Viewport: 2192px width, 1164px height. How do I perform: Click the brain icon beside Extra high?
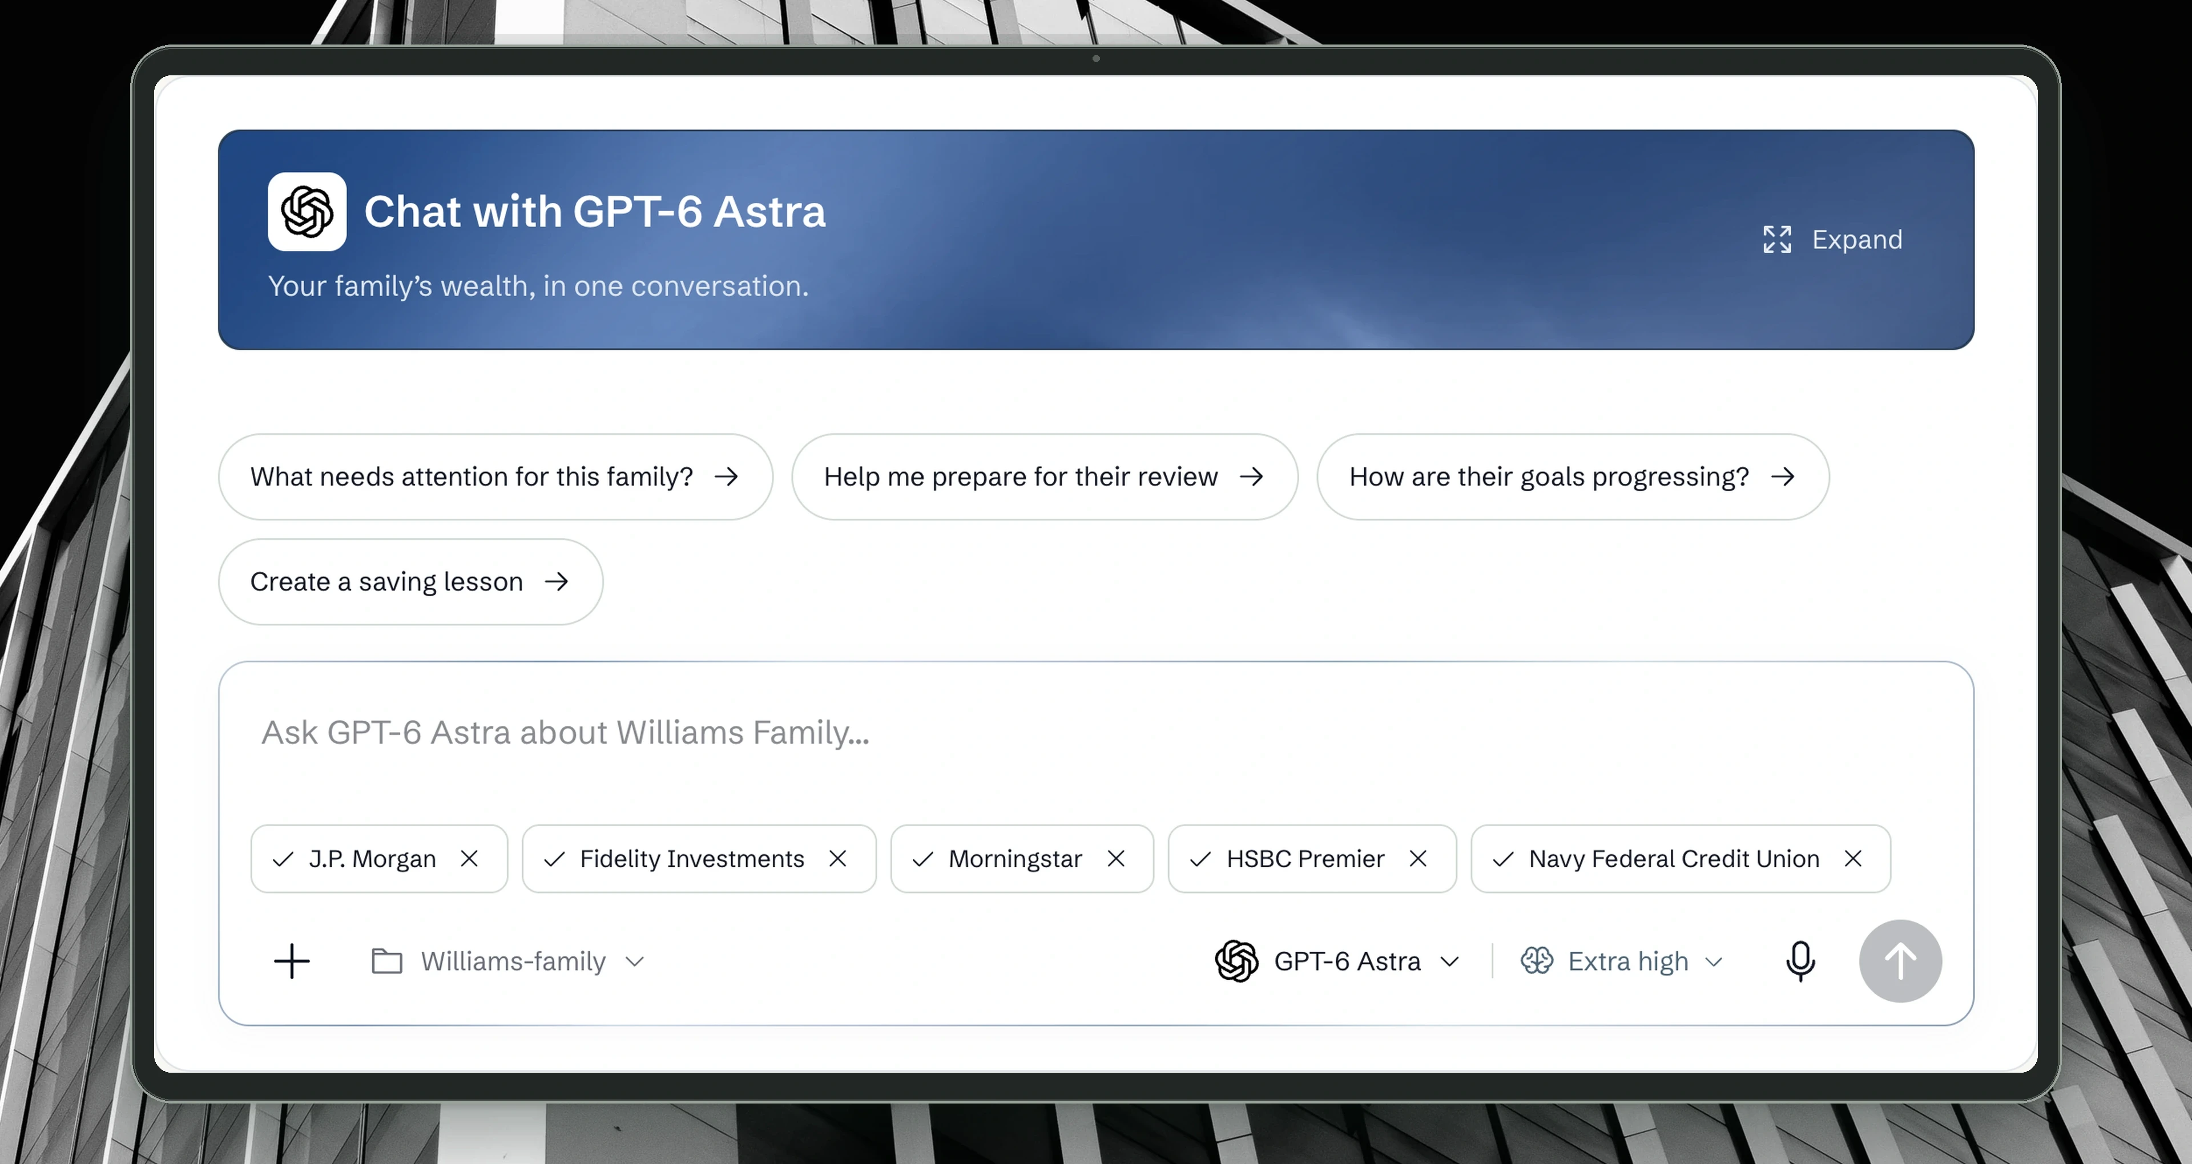pos(1537,961)
